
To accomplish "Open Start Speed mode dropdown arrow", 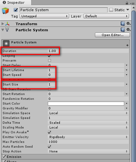I will tap(126, 75).
